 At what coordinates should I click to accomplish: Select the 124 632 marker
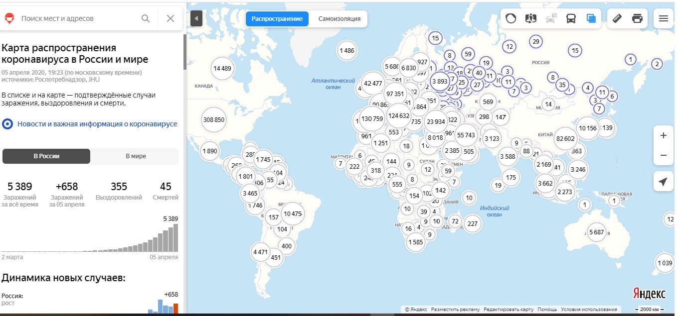399,116
